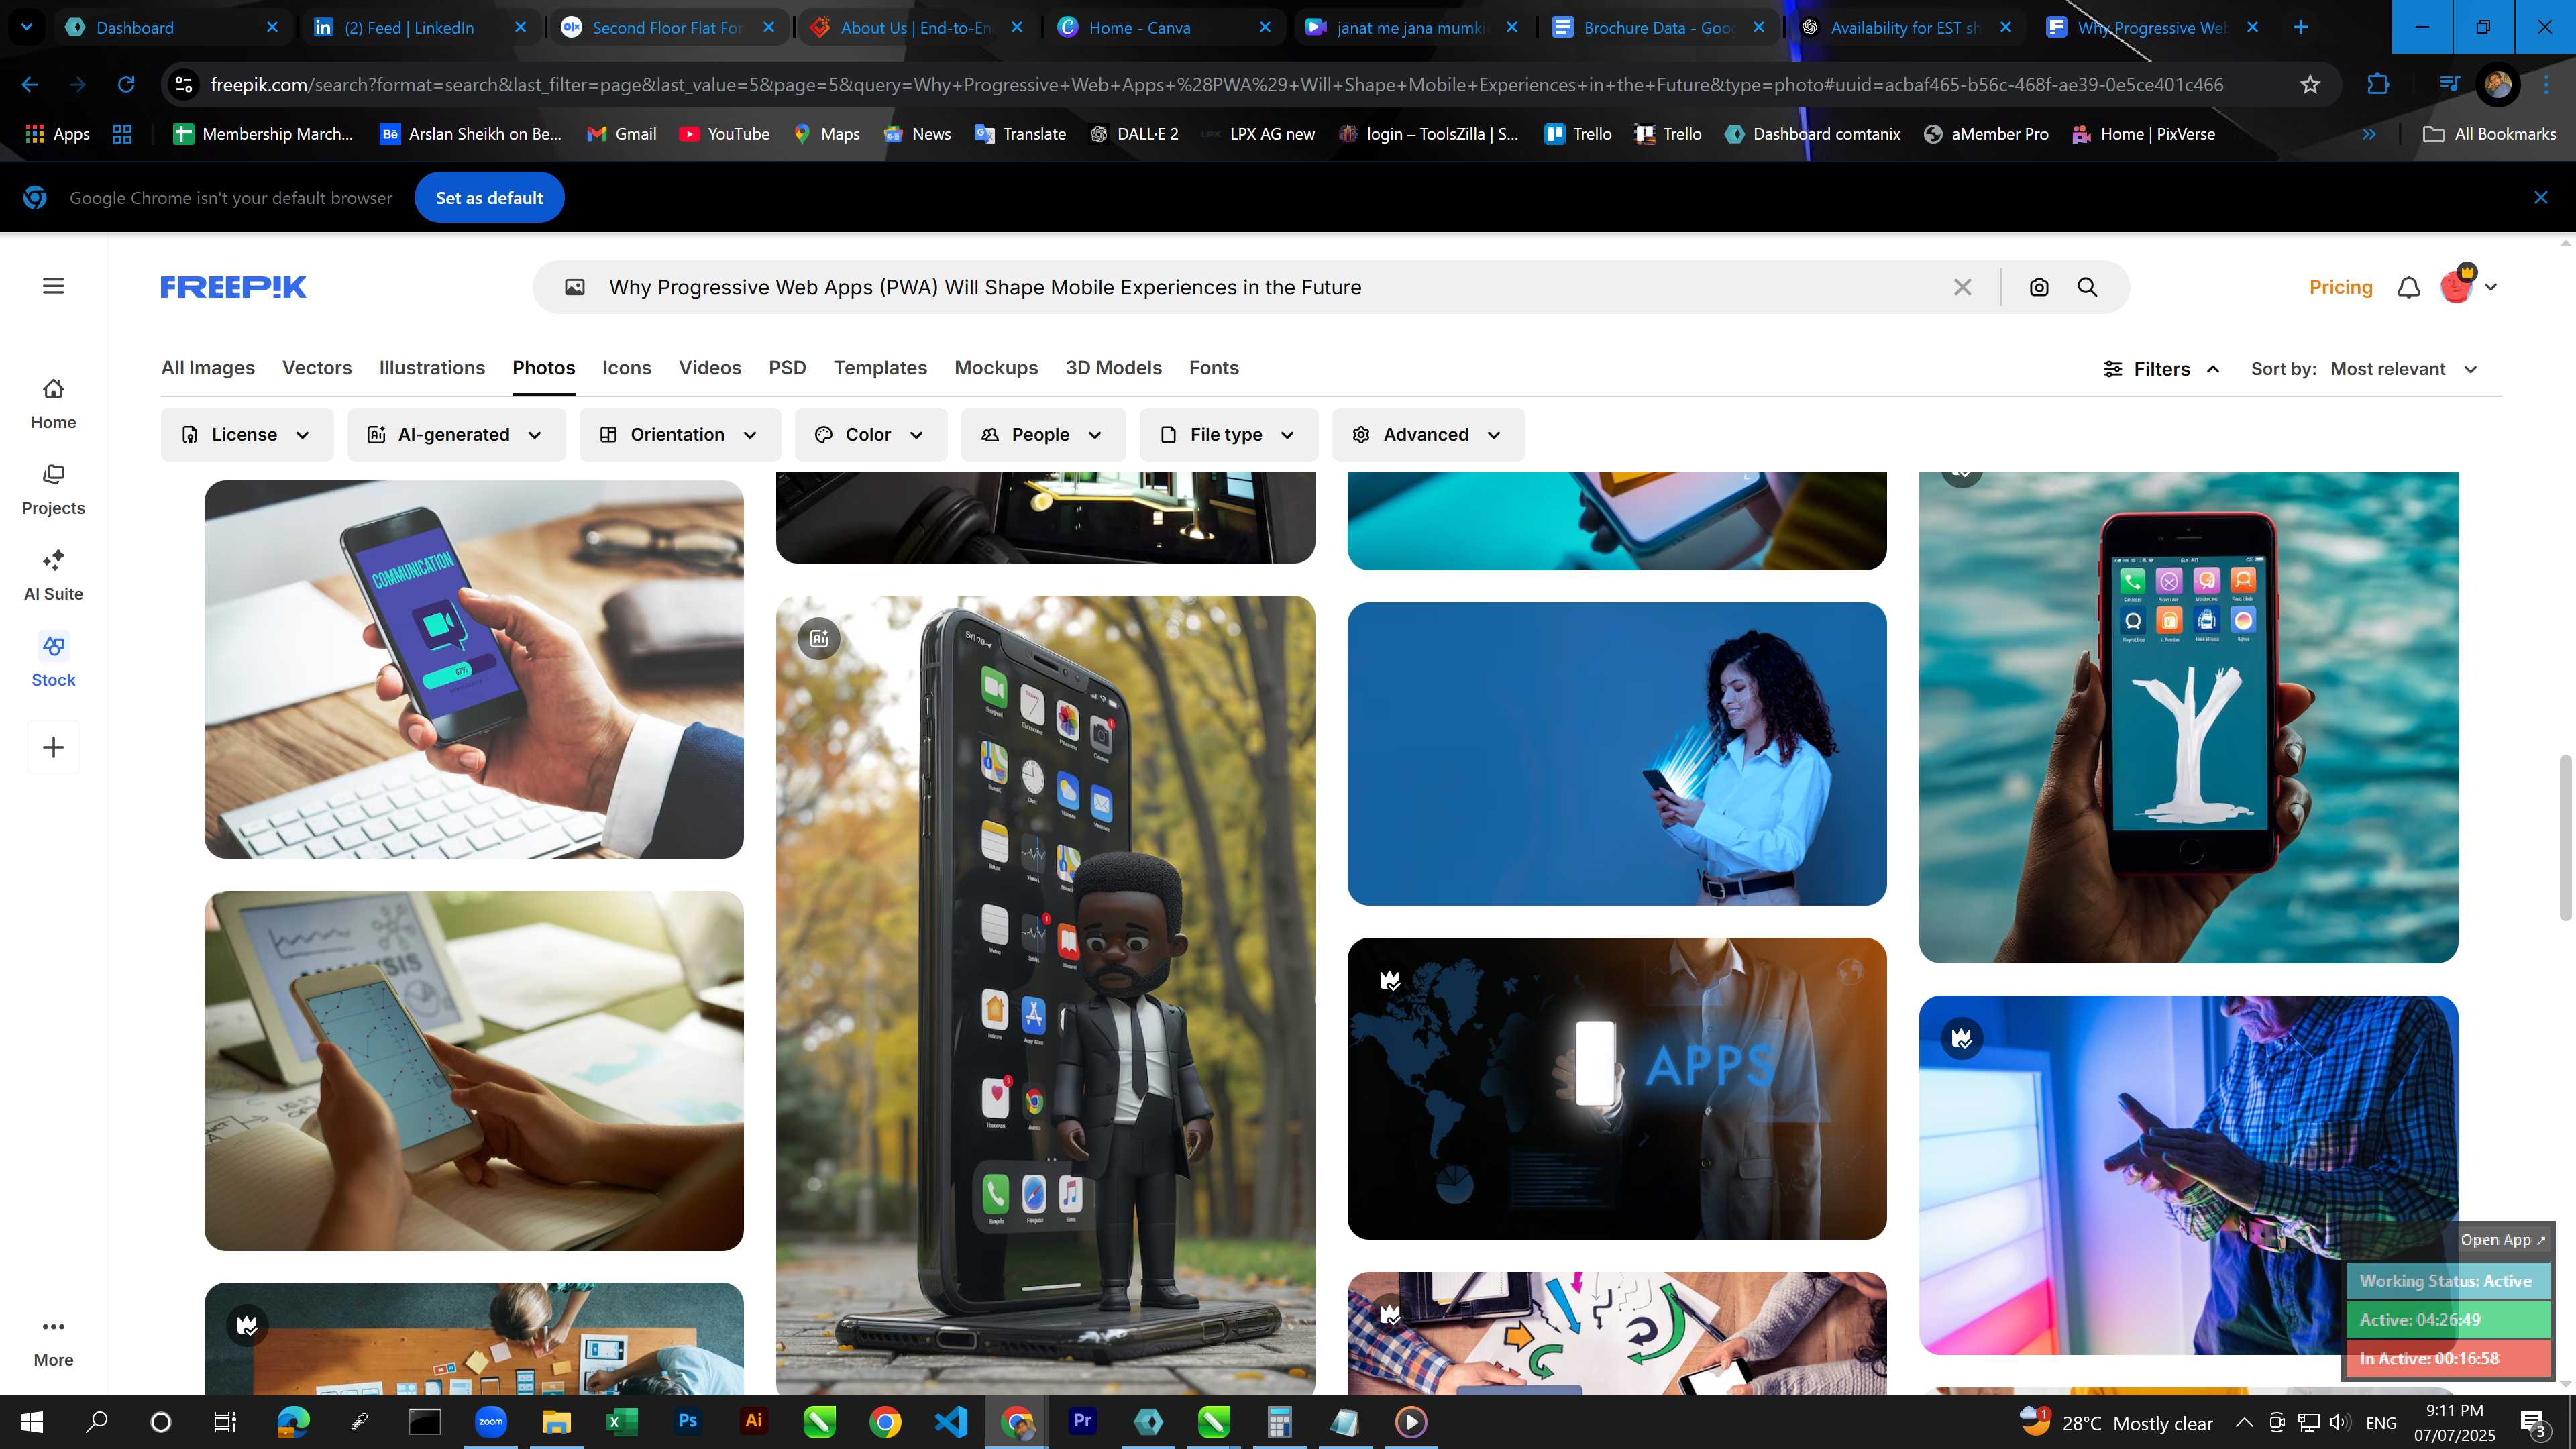
Task: Open the notifications bell
Action: (2409, 287)
